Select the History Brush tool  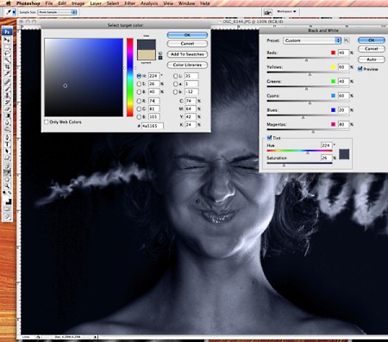pos(7,103)
